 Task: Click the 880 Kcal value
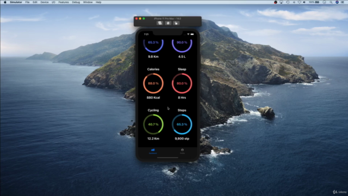click(x=153, y=97)
